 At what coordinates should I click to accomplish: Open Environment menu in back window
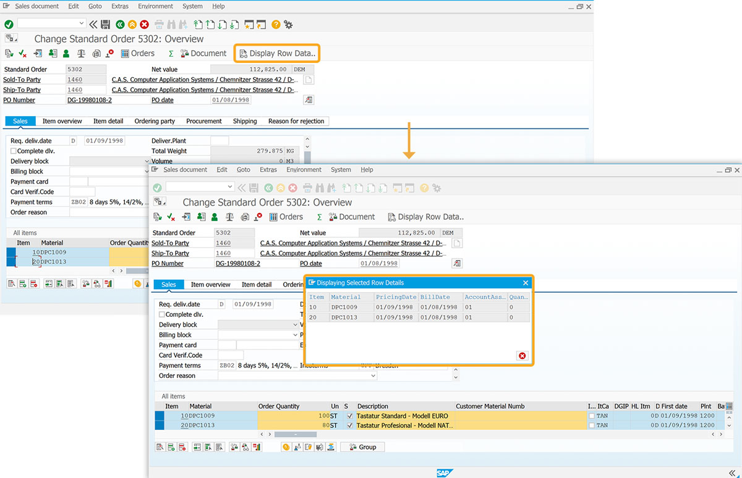156,6
